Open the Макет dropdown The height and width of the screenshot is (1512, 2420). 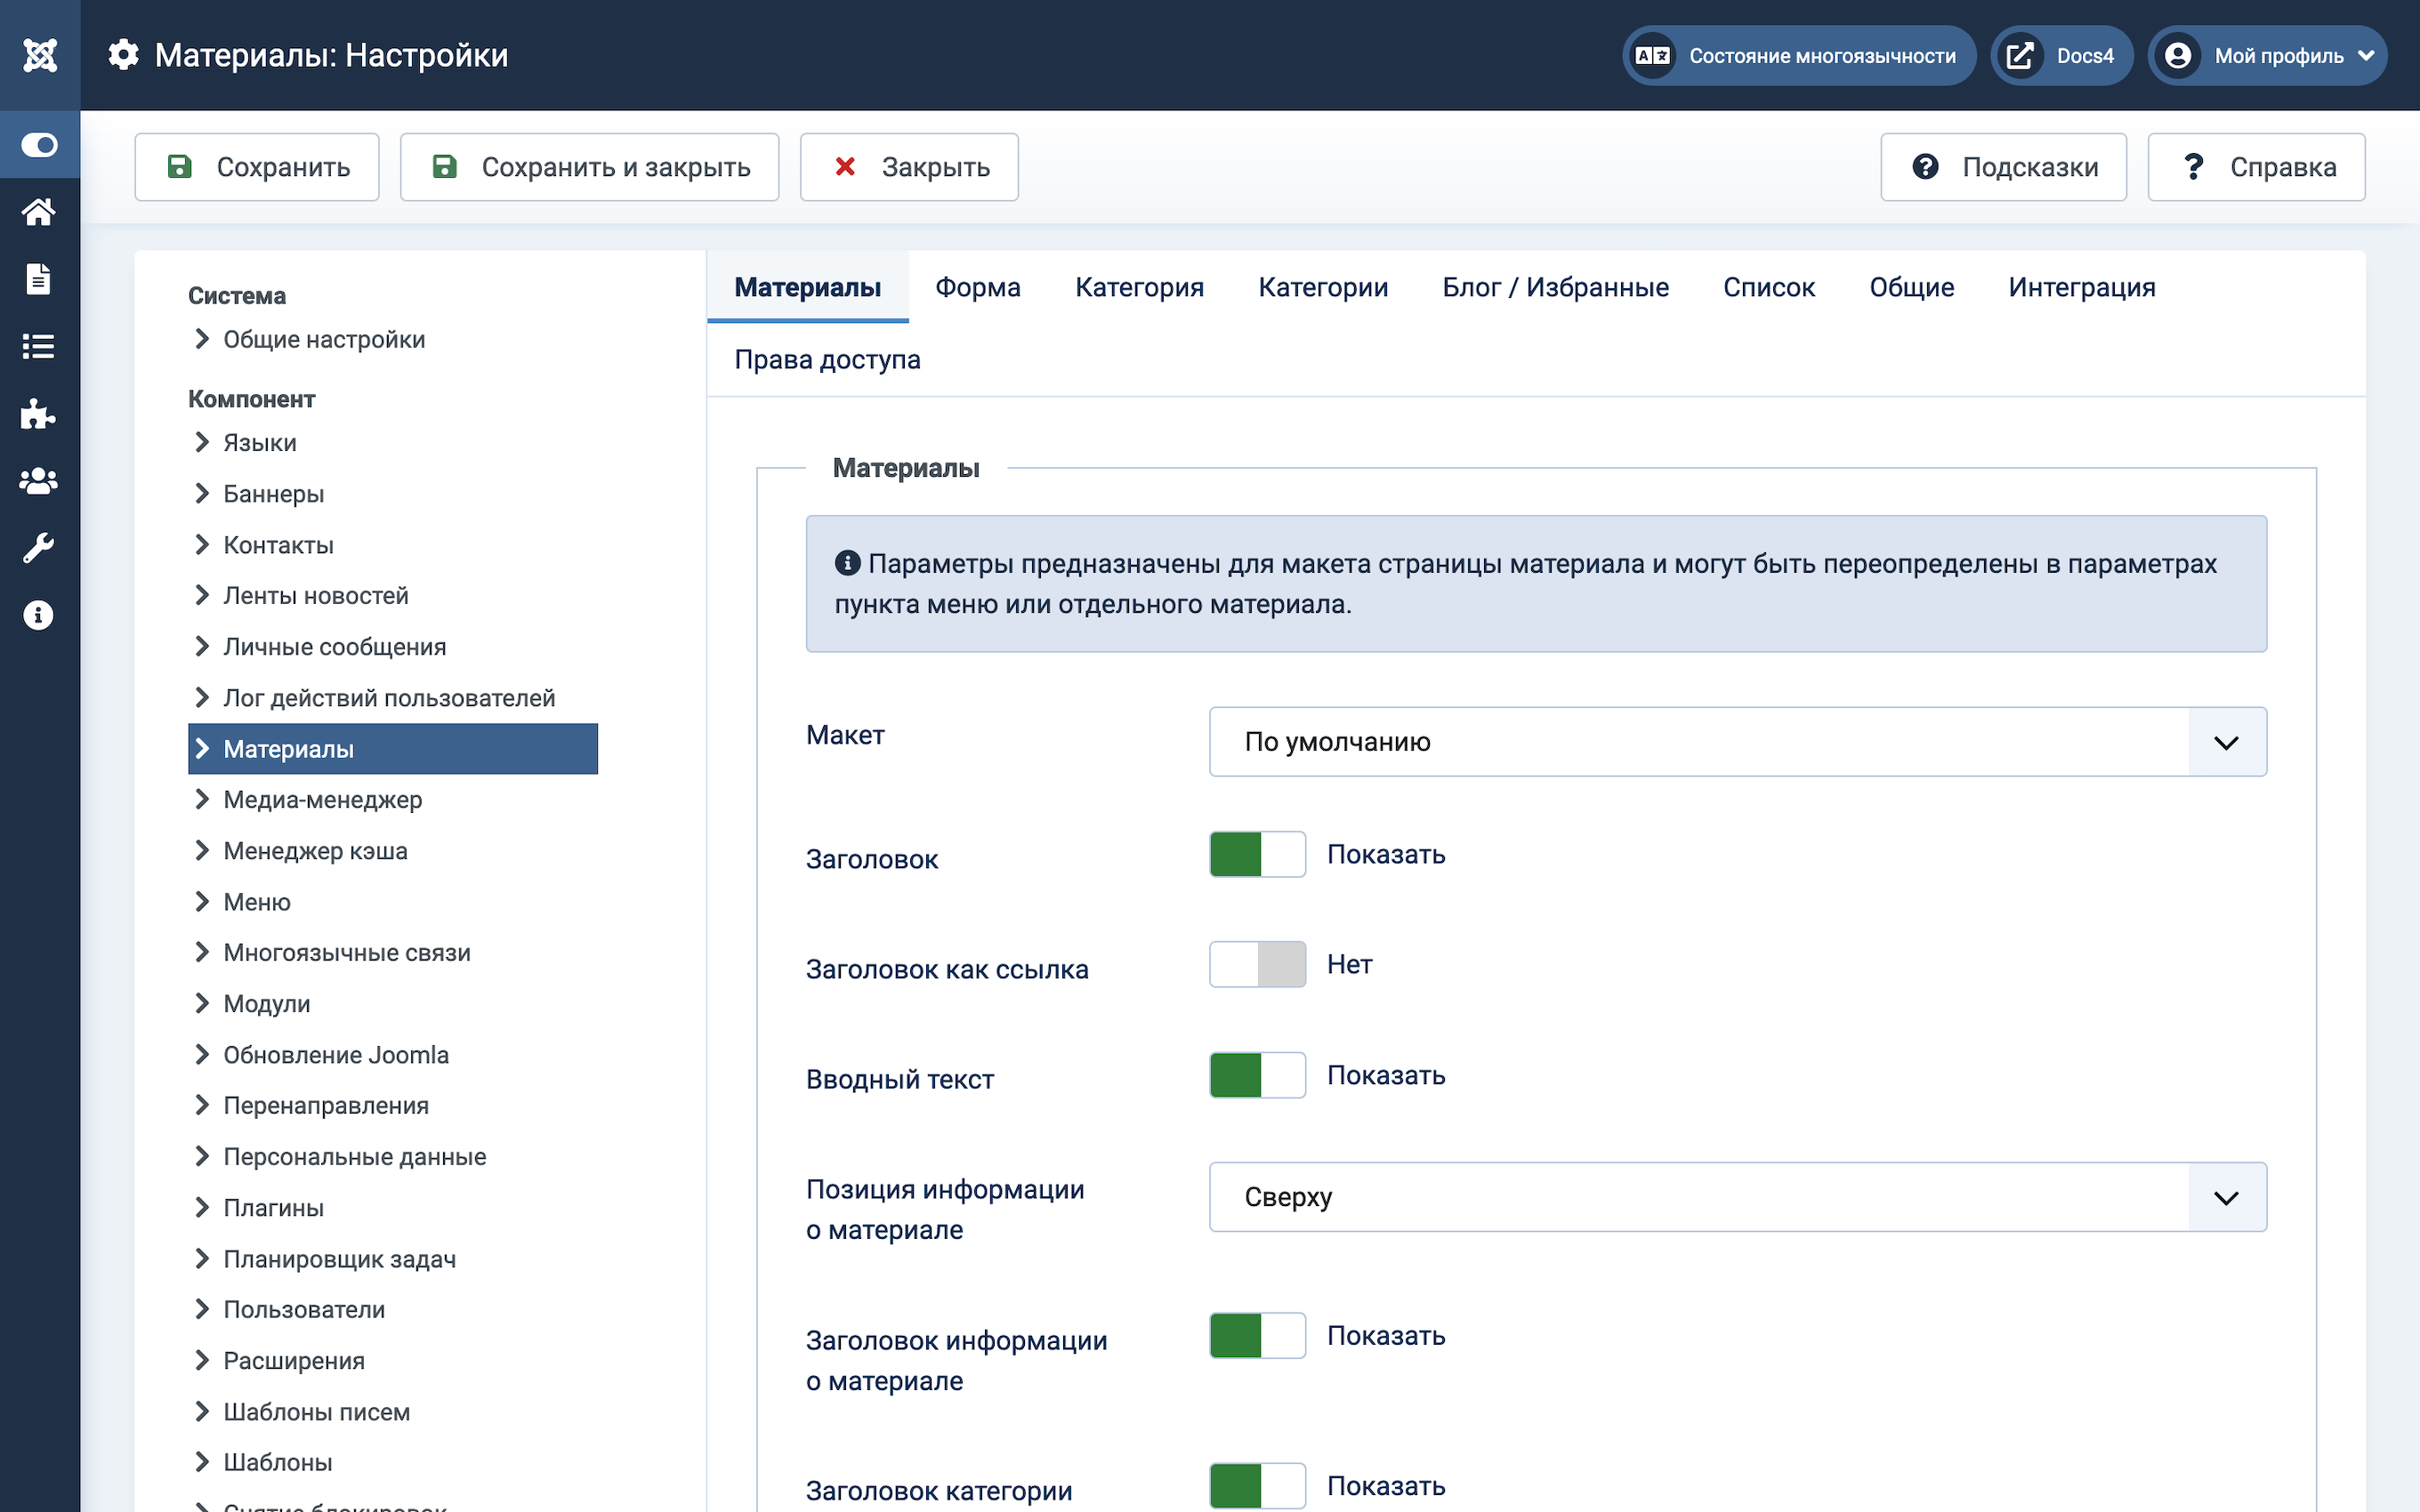pos(1737,742)
